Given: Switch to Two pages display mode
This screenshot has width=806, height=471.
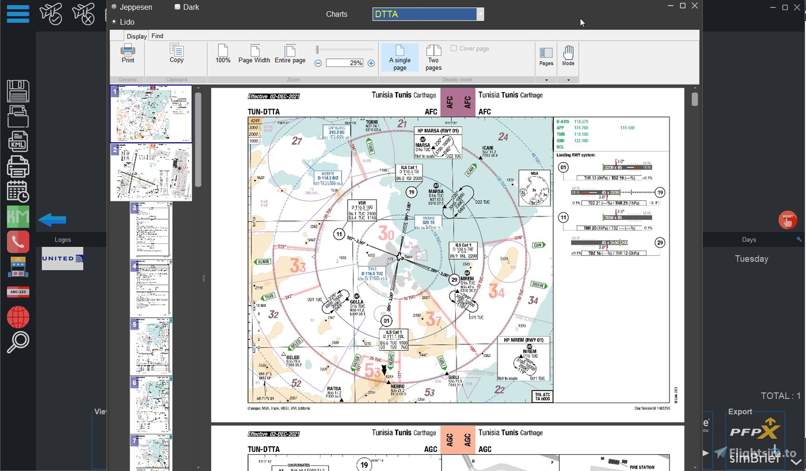Looking at the screenshot, I should [x=433, y=58].
